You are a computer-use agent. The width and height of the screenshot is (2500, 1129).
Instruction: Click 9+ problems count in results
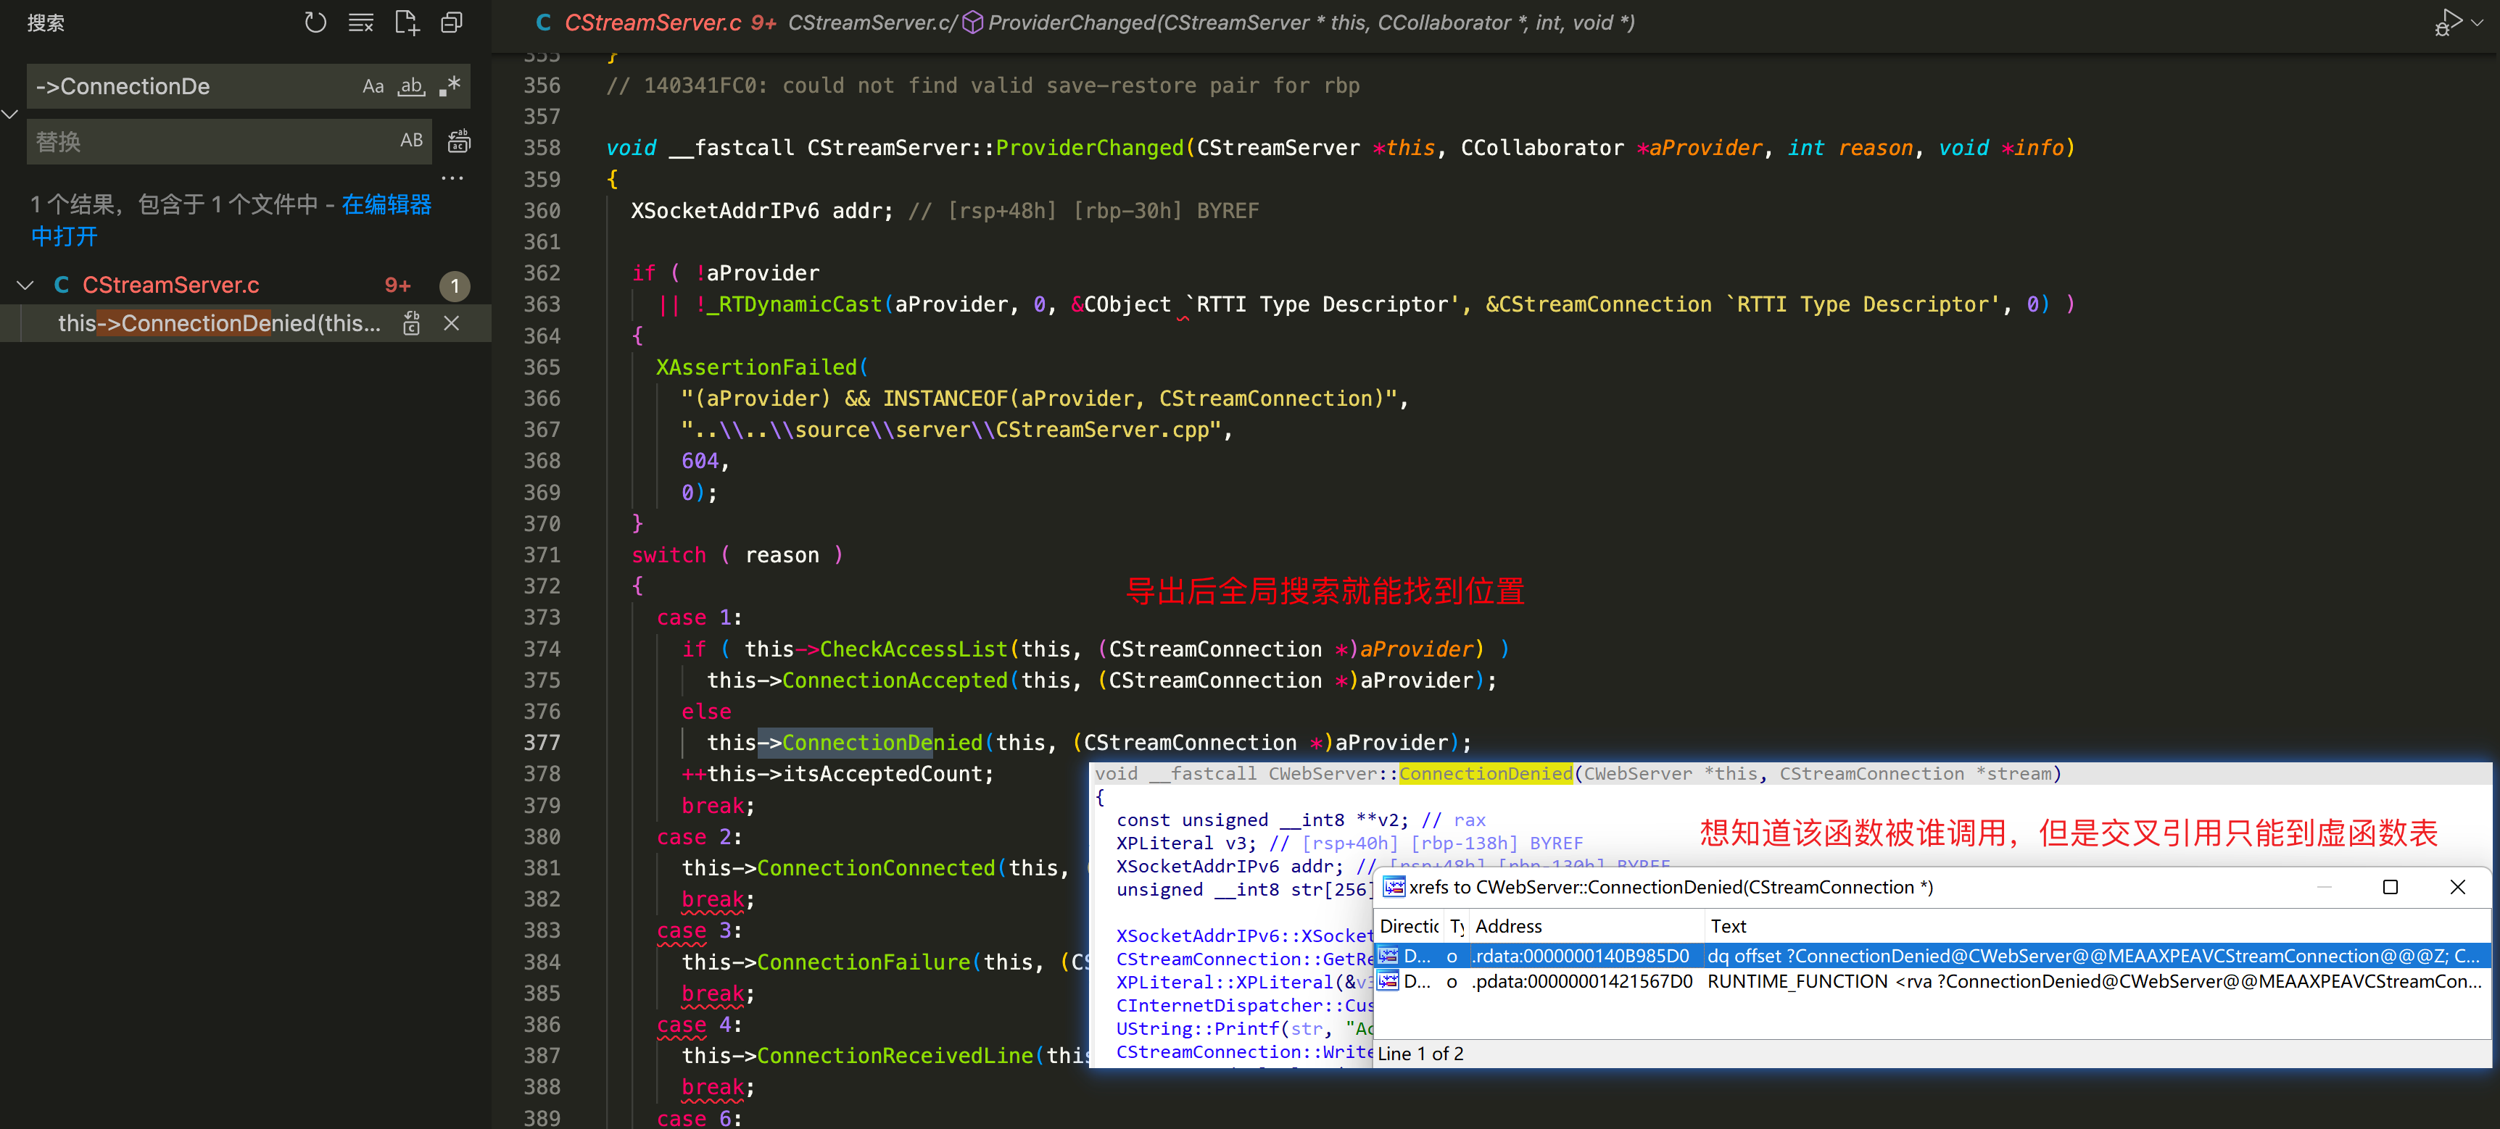(x=398, y=286)
